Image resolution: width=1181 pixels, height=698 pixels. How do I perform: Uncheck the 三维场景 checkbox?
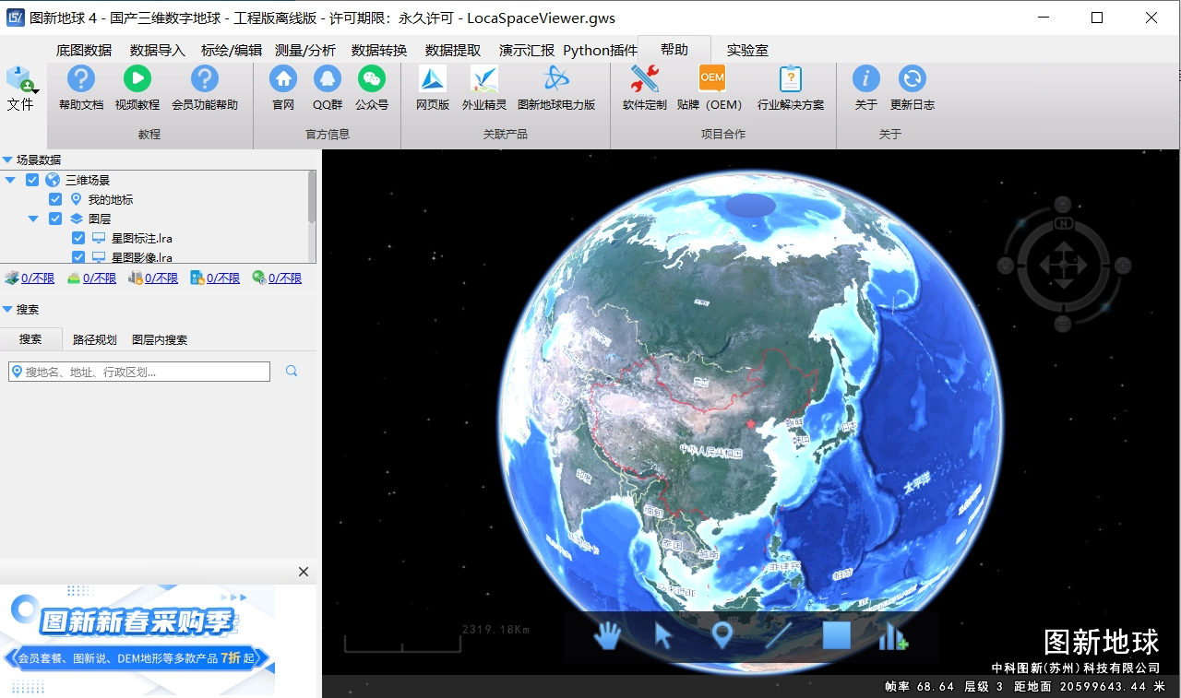(x=32, y=180)
